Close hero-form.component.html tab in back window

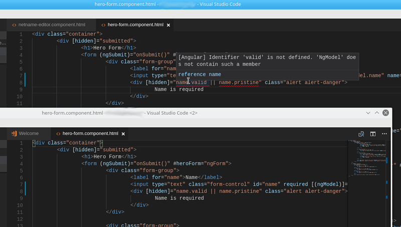tap(168, 25)
